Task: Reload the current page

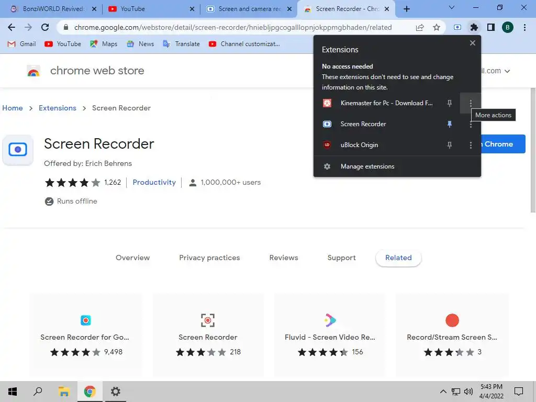Action: (45, 27)
